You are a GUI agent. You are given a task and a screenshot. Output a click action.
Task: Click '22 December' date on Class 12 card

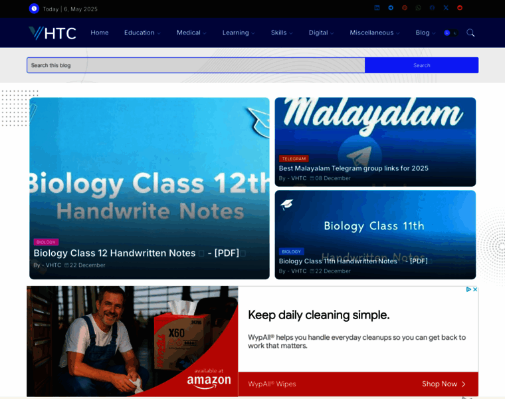click(x=84, y=265)
